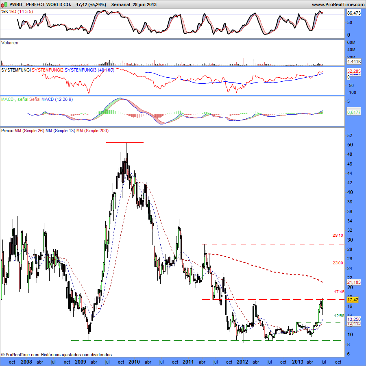This screenshot has width=366, height=366.
Task: Click the Volumen panel label
Action: point(10,43)
